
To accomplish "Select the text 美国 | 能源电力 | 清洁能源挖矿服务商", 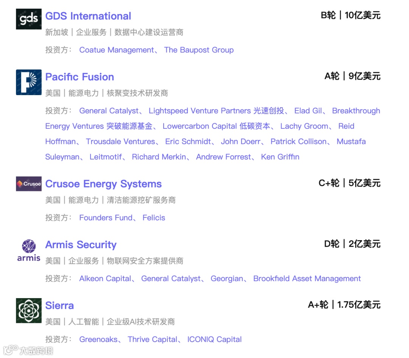I will 110,200.
